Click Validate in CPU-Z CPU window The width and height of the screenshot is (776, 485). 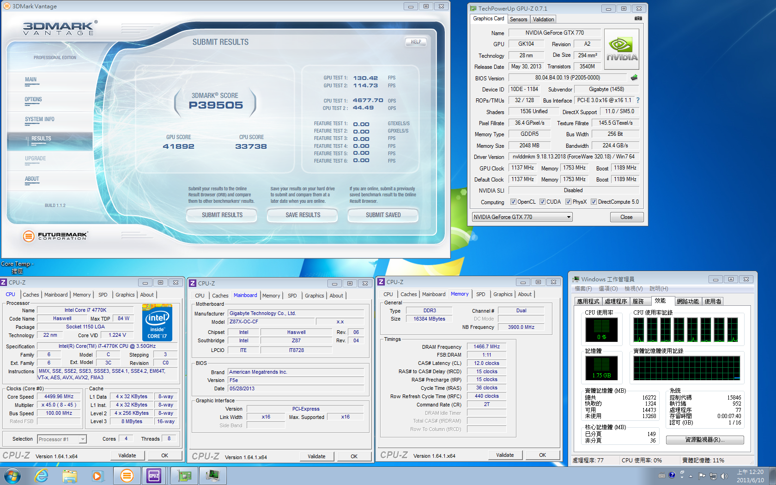127,455
